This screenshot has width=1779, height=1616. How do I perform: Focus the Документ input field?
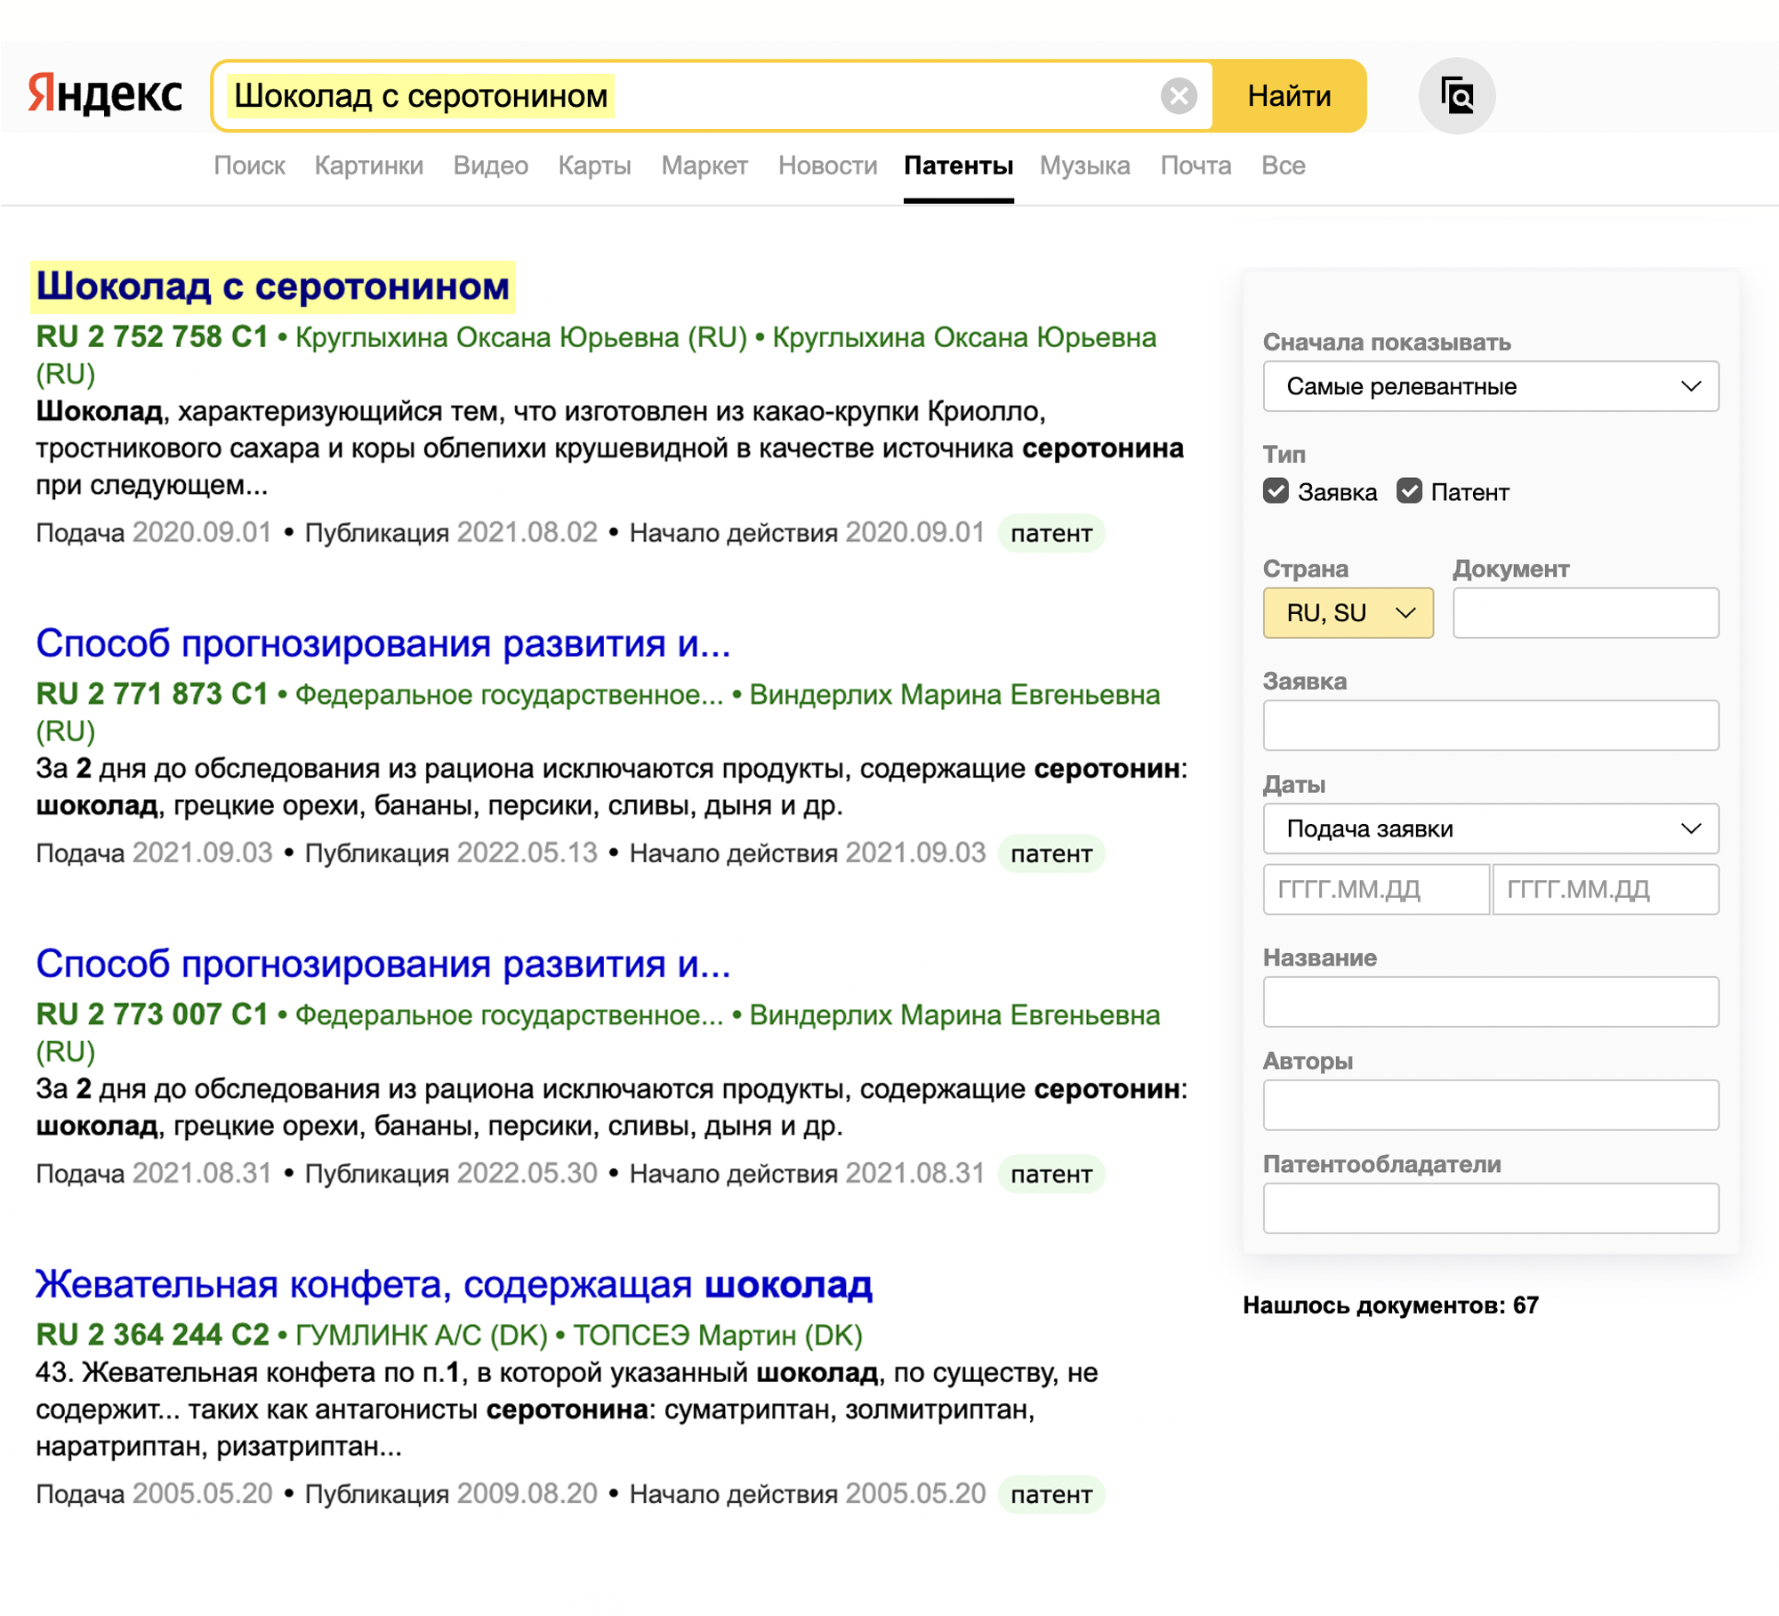coord(1585,613)
